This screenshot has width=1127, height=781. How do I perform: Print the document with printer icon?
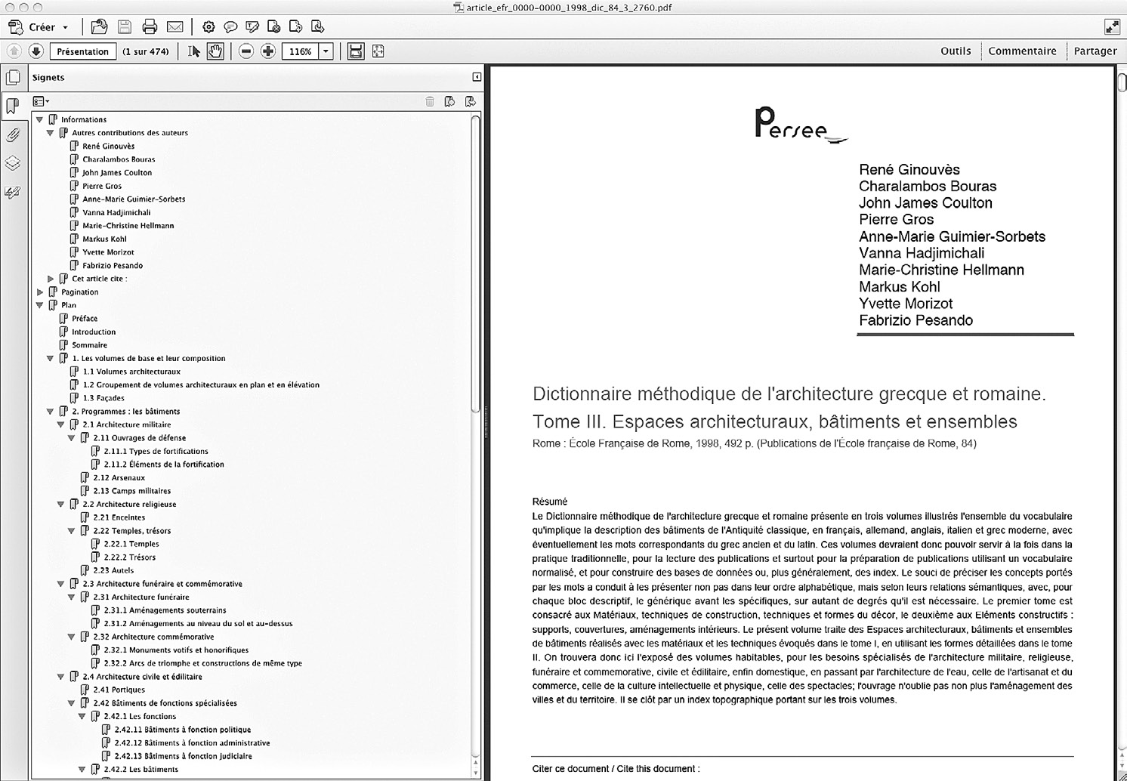(150, 27)
